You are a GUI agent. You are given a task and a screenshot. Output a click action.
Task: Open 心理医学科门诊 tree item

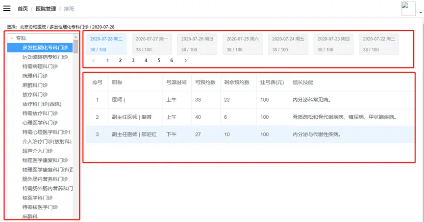pyautogui.click(x=40, y=123)
